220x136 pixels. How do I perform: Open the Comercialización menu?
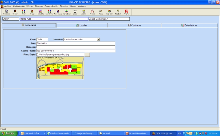pyautogui.click(x=51, y=6)
